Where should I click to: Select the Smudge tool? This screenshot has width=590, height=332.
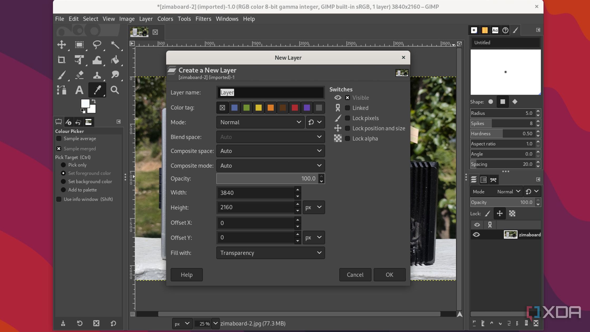[115, 75]
